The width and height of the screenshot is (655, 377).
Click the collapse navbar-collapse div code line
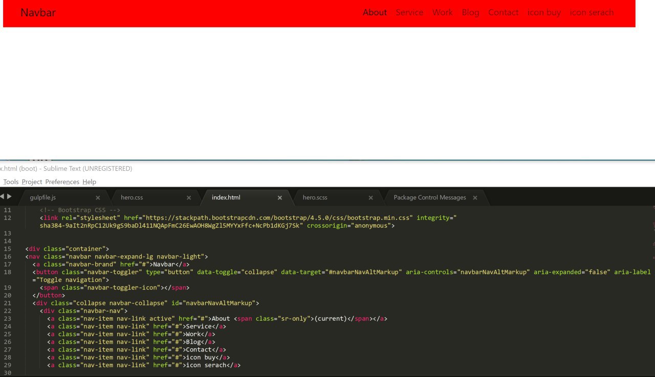tap(146, 303)
